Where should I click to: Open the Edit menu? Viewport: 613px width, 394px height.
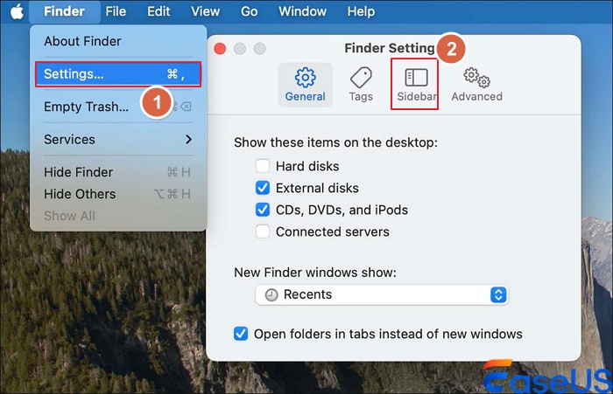tap(159, 11)
